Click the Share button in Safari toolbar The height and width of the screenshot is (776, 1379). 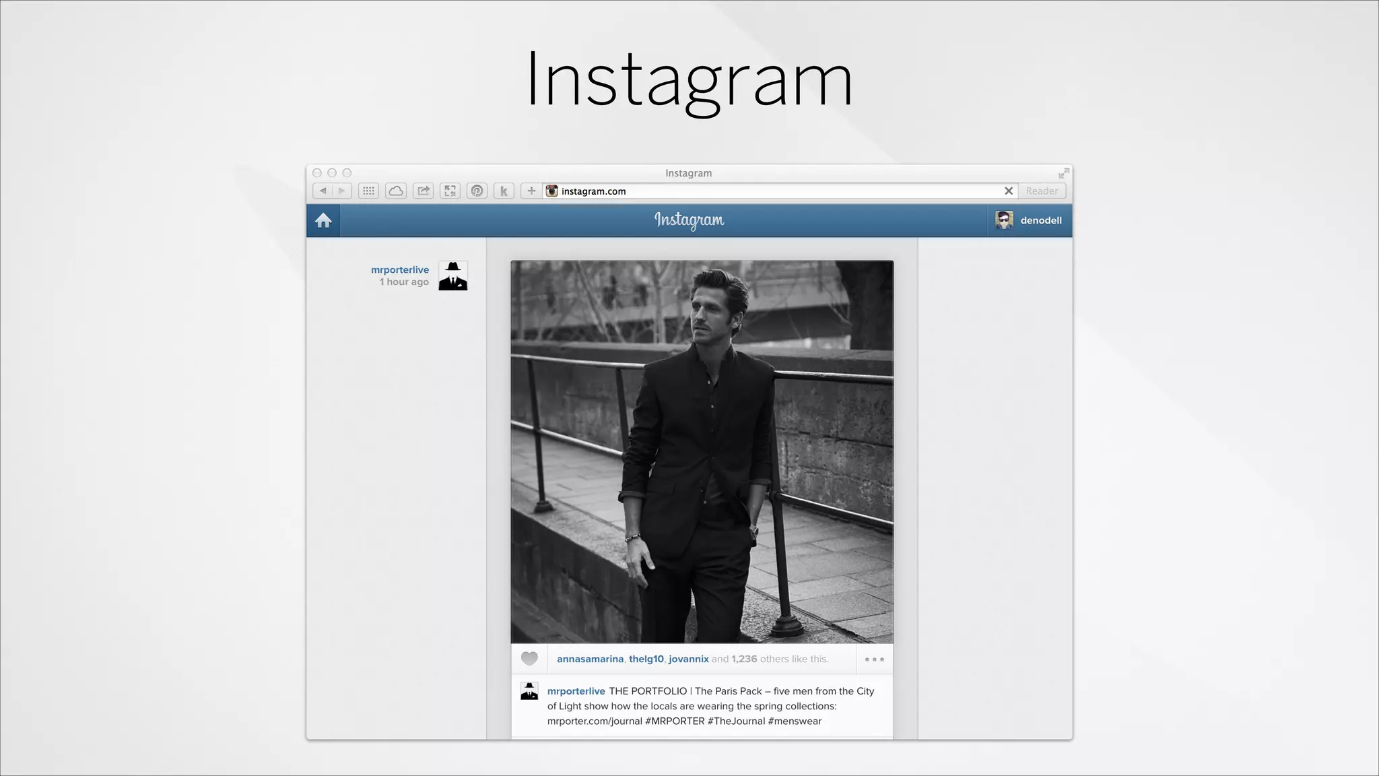point(423,191)
